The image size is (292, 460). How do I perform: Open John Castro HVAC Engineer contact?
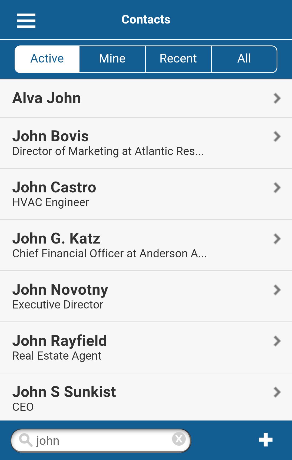pos(146,194)
